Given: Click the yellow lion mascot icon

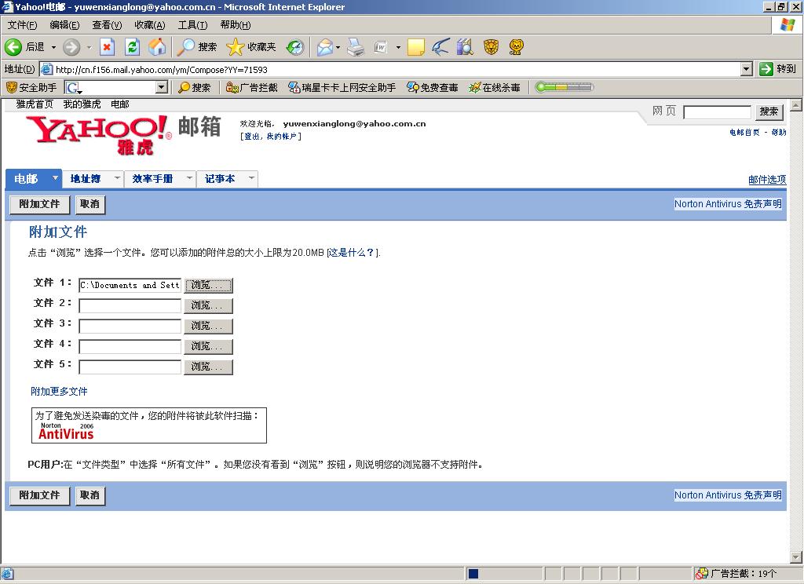Looking at the screenshot, I should coord(517,47).
